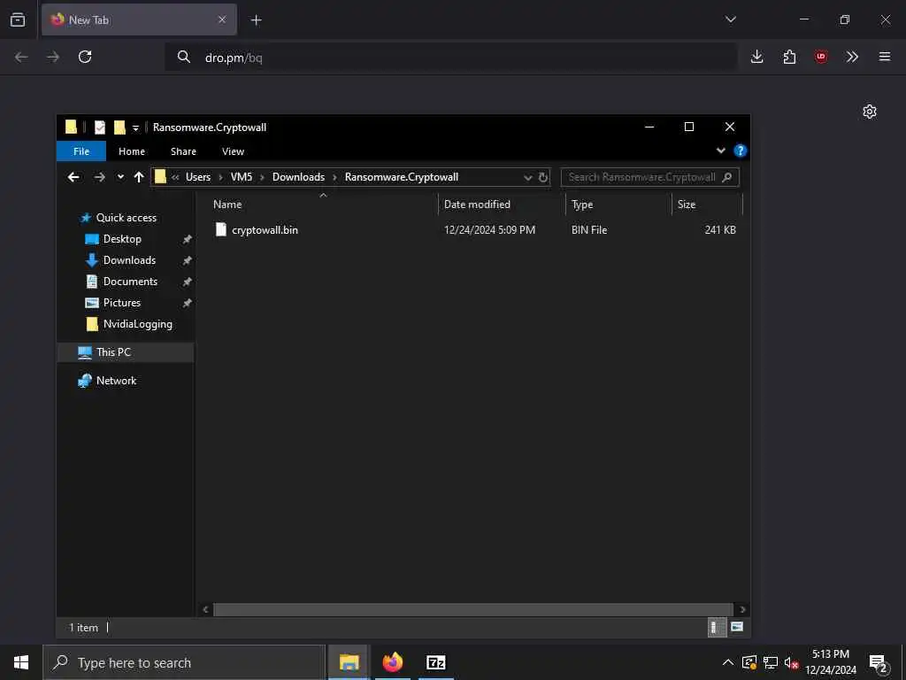Open Firefox extensions puzzle icon
Screen dimensions: 906x680
click(789, 57)
